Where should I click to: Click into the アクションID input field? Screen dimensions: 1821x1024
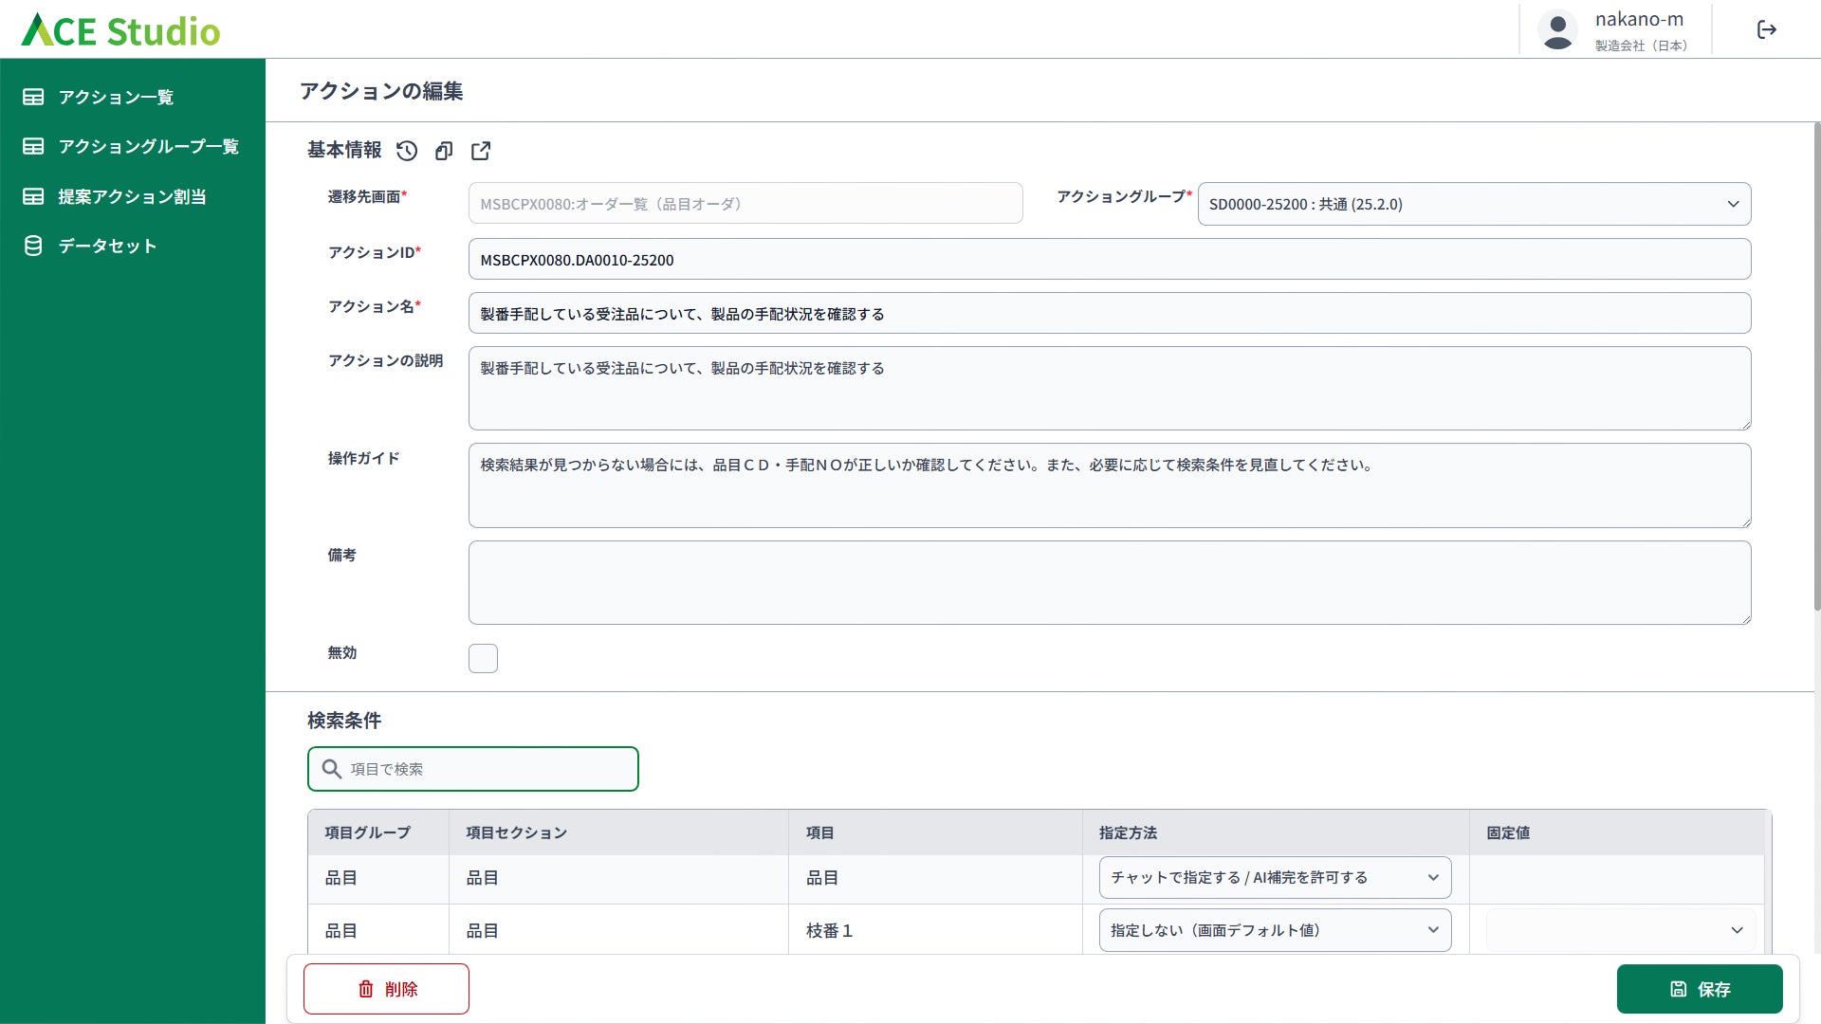coord(1109,260)
